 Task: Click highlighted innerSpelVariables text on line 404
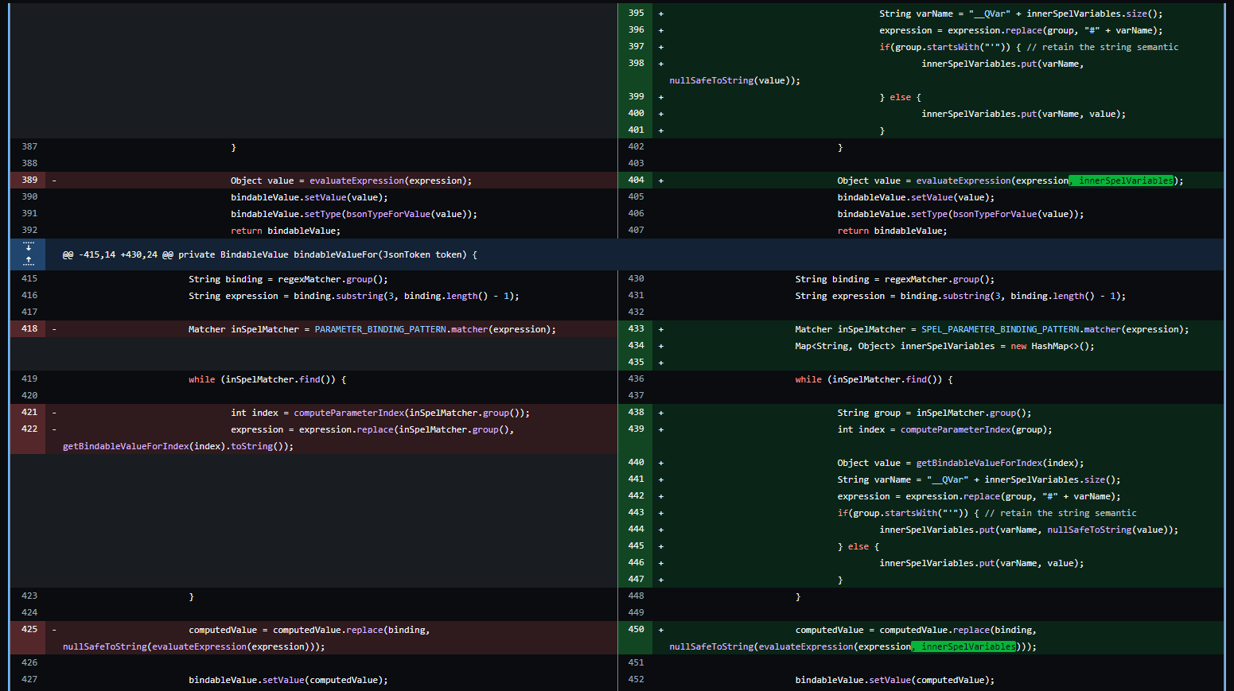1122,180
